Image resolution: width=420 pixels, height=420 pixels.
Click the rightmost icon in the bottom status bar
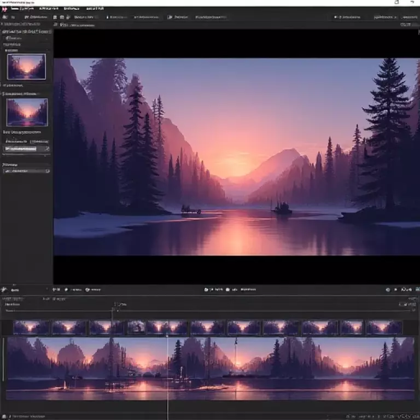(415, 416)
